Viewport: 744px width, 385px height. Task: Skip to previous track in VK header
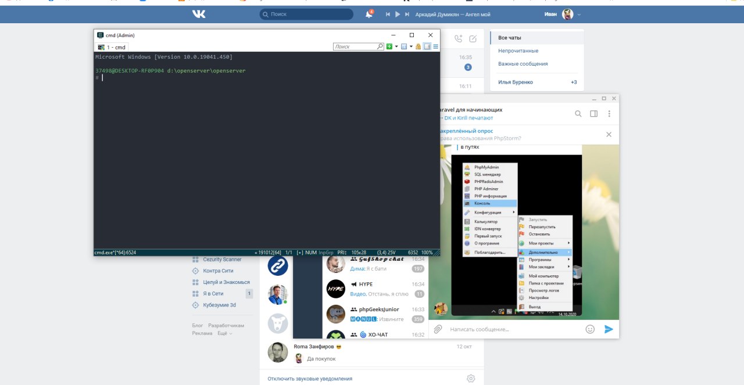tap(388, 14)
